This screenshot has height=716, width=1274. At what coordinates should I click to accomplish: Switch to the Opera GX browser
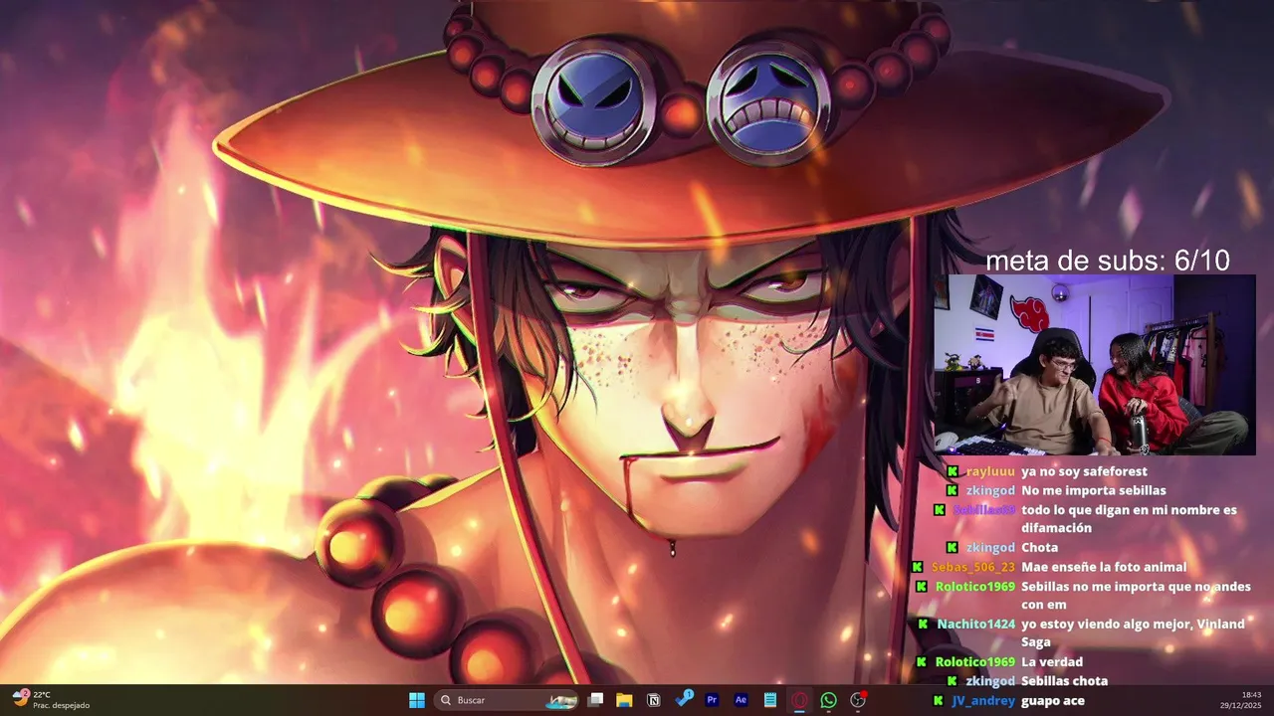pos(799,700)
